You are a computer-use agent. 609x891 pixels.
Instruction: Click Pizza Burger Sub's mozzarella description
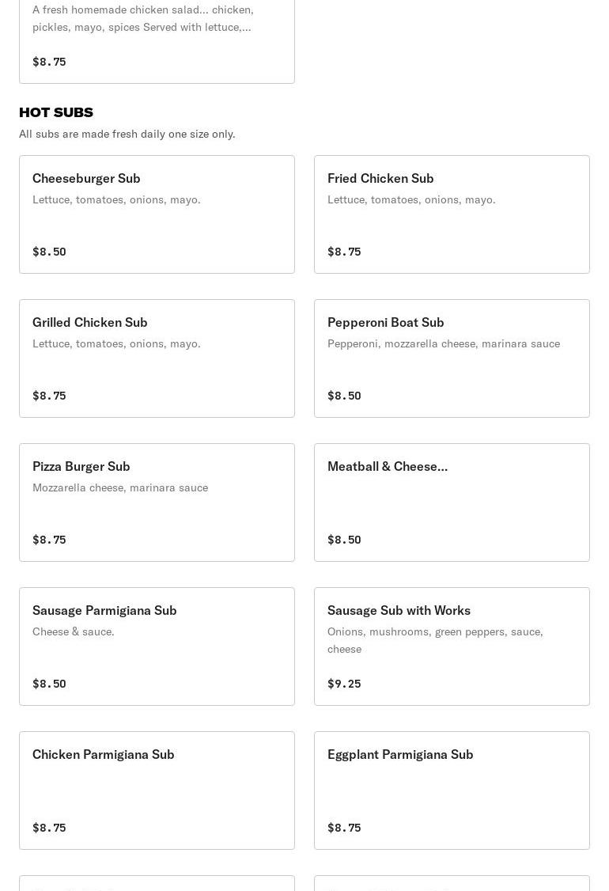click(x=120, y=487)
